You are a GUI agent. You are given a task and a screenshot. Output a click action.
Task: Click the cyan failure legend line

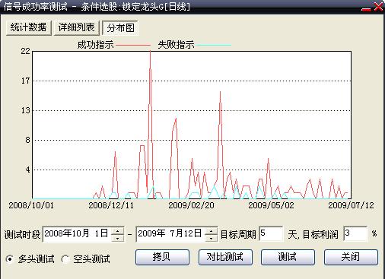click(214, 46)
